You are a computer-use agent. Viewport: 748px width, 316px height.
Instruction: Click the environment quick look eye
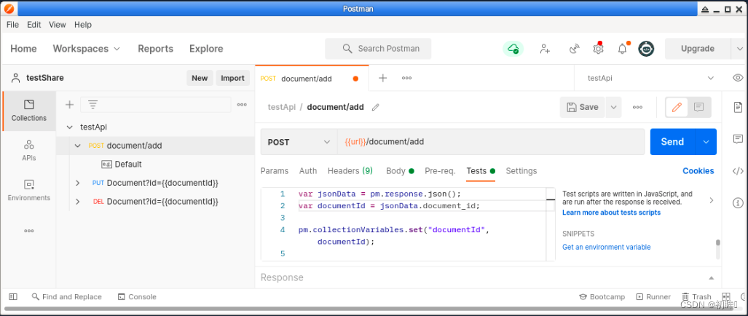coord(738,78)
